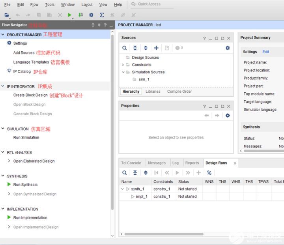The image size is (284, 245).
Task: Collapse Simulation Sources folder
Action: pos(123,72)
